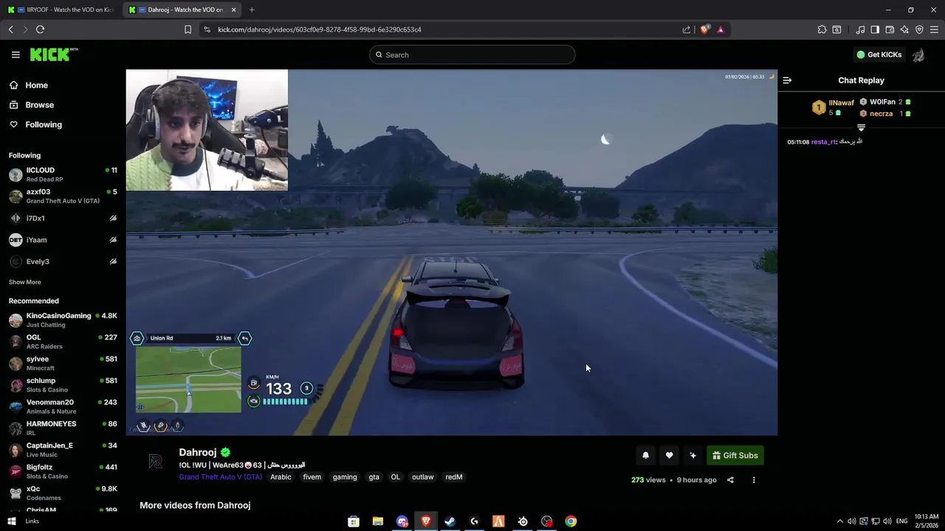
Task: Close the Dahrooj browser tab
Action: 234,10
